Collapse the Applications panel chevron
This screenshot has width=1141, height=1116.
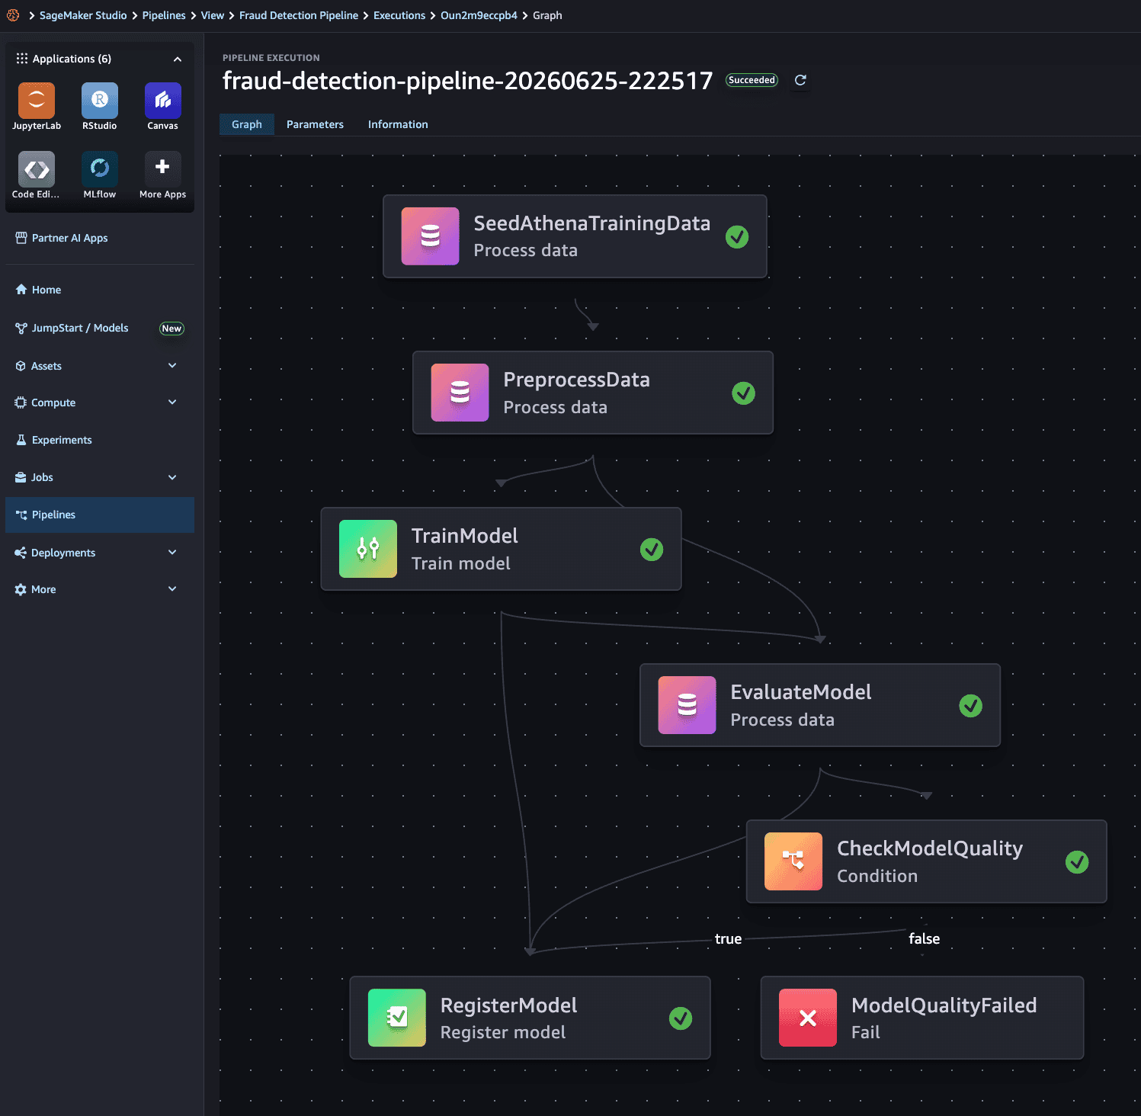pos(178,59)
